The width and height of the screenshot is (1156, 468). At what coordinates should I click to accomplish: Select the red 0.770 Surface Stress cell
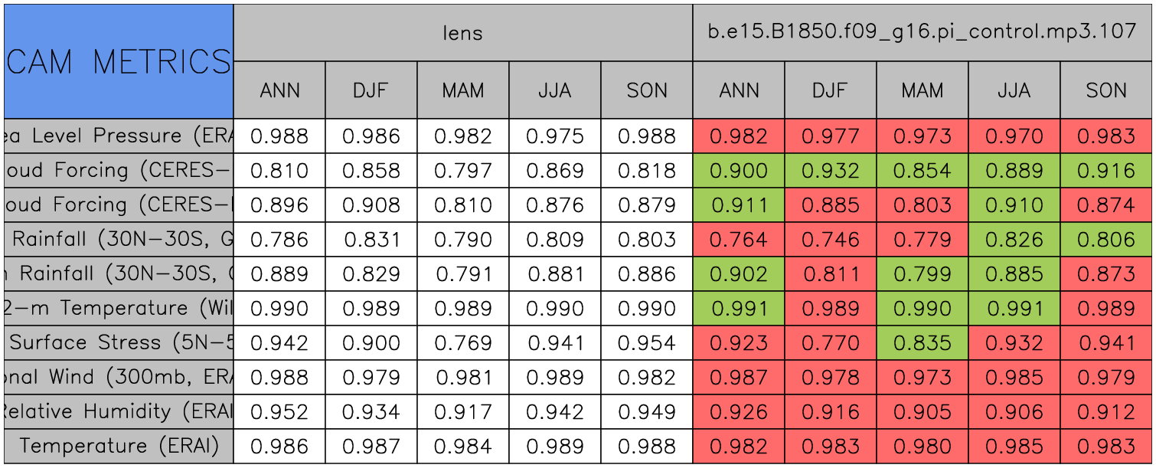click(830, 343)
